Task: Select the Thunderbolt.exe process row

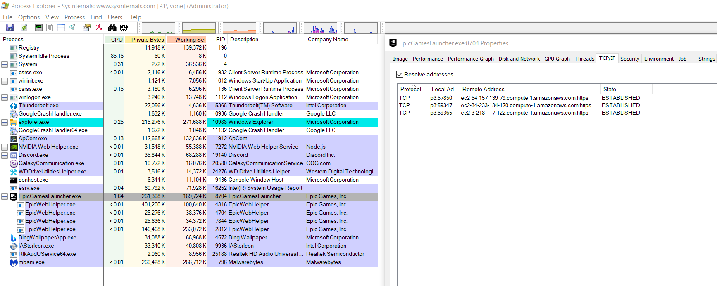Action: [x=38, y=106]
